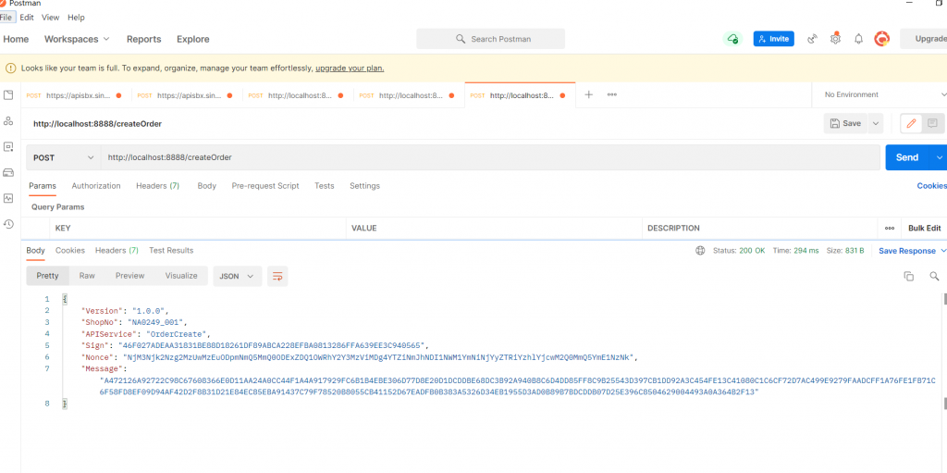Open the settings gear in the header
This screenshot has width=947, height=473.
[x=835, y=39]
